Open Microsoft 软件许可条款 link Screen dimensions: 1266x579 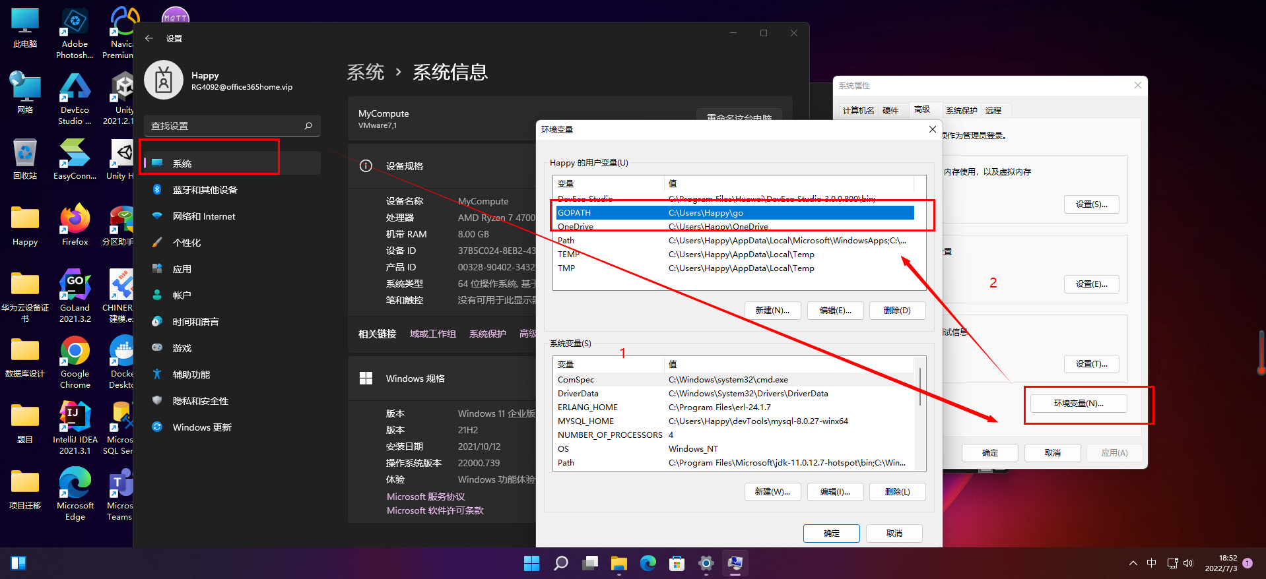tap(435, 510)
